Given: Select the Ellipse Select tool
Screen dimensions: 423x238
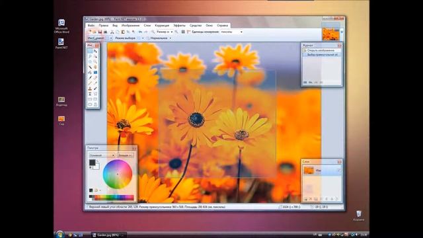Looking at the screenshot, I should (x=90, y=61).
